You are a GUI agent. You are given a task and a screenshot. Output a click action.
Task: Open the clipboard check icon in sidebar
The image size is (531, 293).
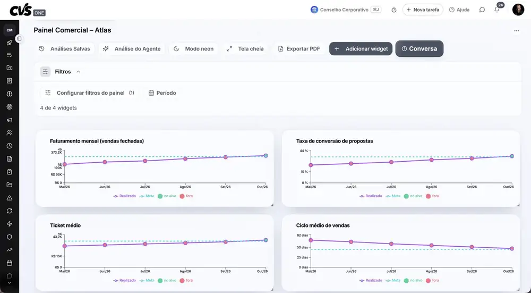click(10, 172)
